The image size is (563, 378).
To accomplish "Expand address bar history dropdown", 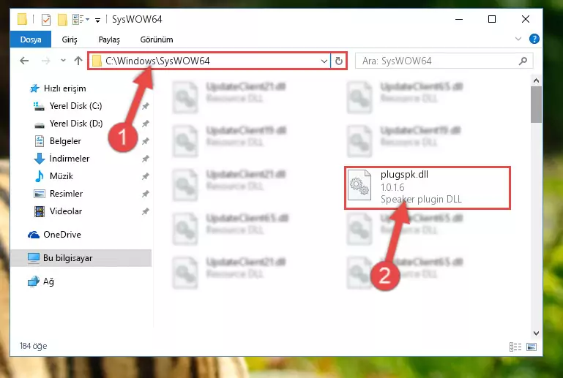I will pos(324,61).
